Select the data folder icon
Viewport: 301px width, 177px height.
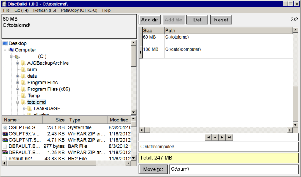pos(23,76)
